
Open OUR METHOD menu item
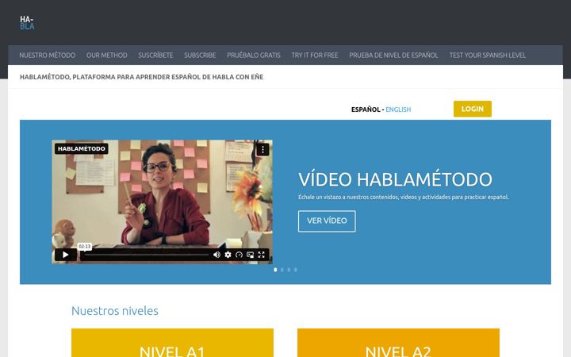pyautogui.click(x=107, y=55)
